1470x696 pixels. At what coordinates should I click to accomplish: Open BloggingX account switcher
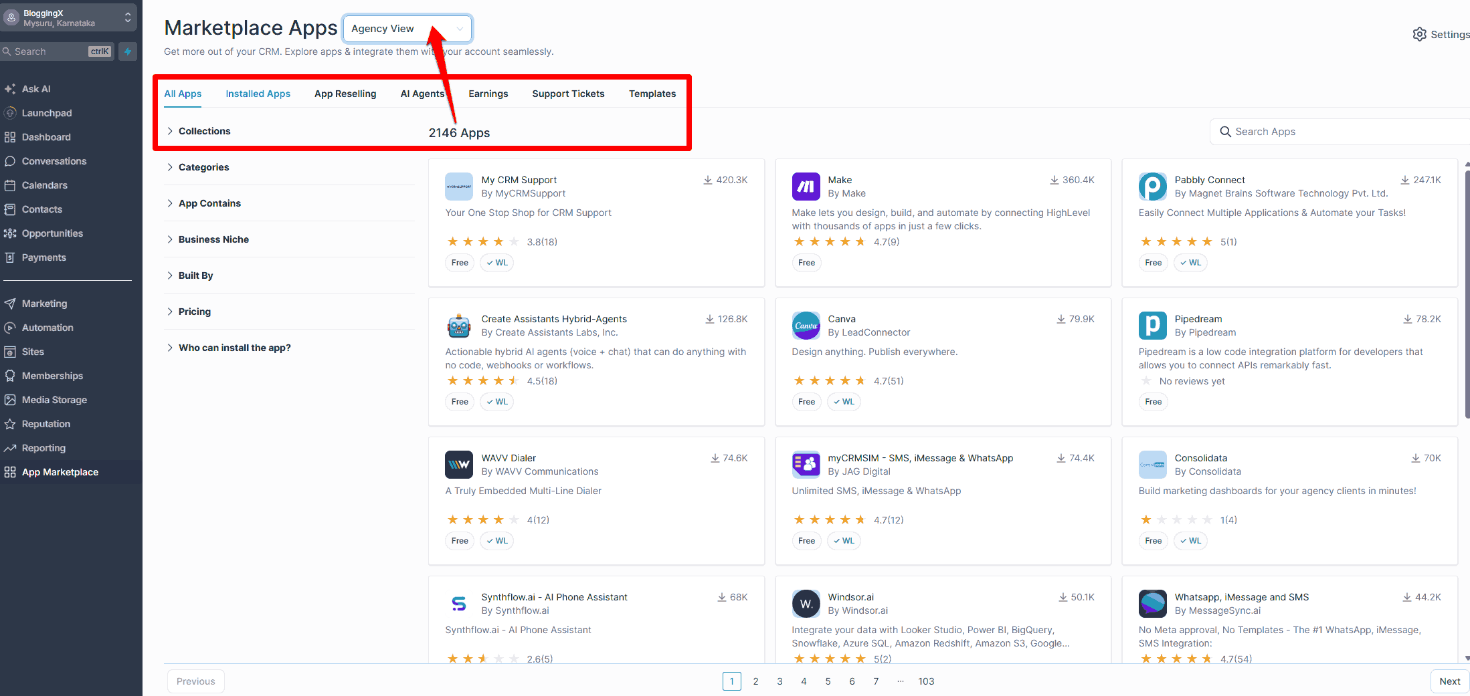tap(69, 18)
